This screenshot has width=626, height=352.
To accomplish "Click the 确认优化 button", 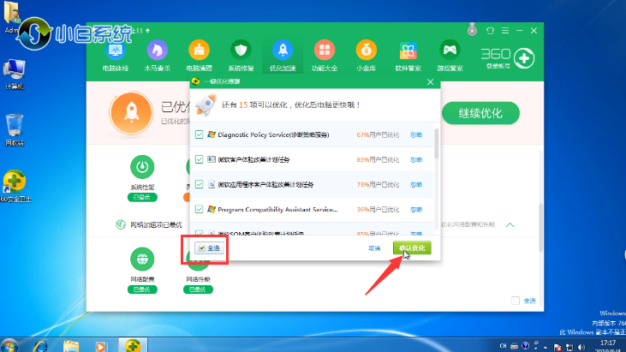I will pos(412,248).
